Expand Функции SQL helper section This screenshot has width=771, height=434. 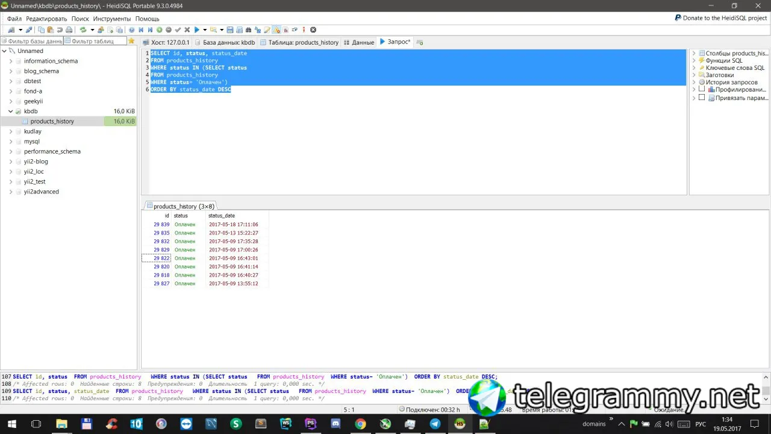tap(694, 60)
